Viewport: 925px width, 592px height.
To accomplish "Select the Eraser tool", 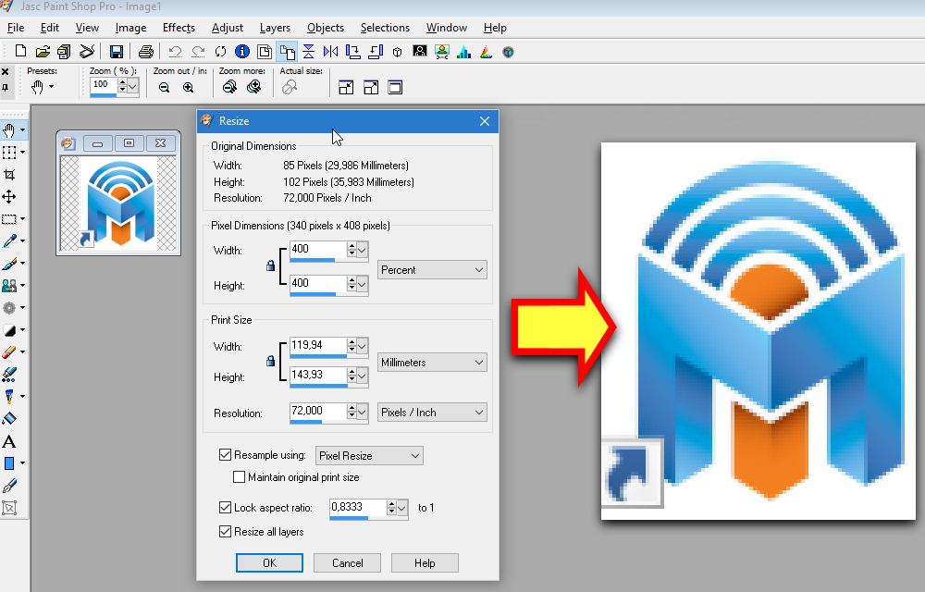I will [9, 352].
